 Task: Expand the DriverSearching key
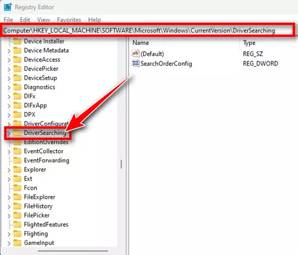click(9, 133)
